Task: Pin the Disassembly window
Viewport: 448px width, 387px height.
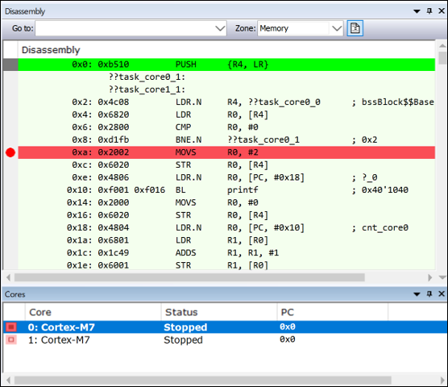Action: point(429,10)
